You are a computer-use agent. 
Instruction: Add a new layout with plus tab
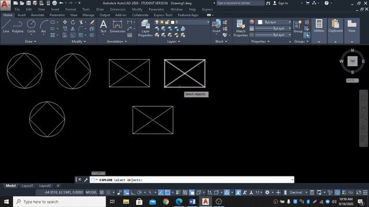point(58,186)
